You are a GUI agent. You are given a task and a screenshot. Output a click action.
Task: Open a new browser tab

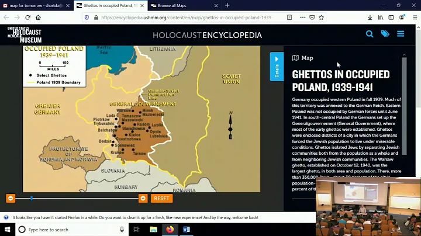coord(227,5)
